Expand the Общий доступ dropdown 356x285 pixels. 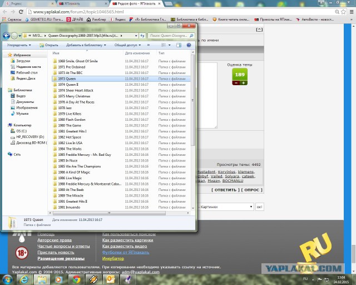127,45
